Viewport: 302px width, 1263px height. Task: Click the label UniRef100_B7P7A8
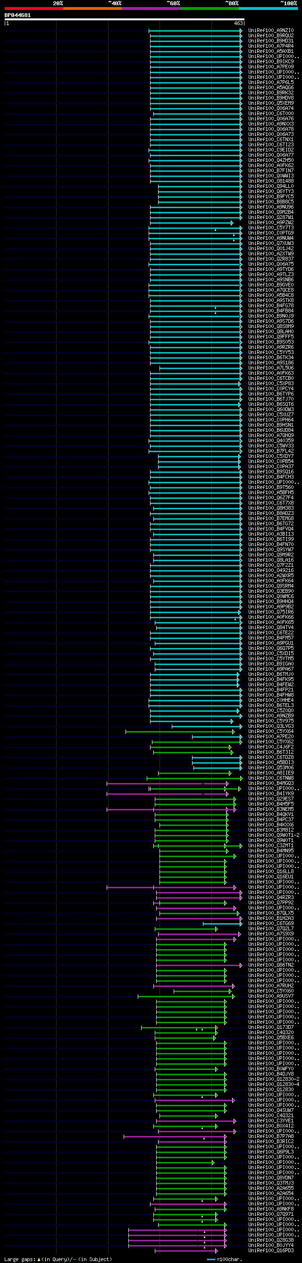click(x=271, y=1137)
